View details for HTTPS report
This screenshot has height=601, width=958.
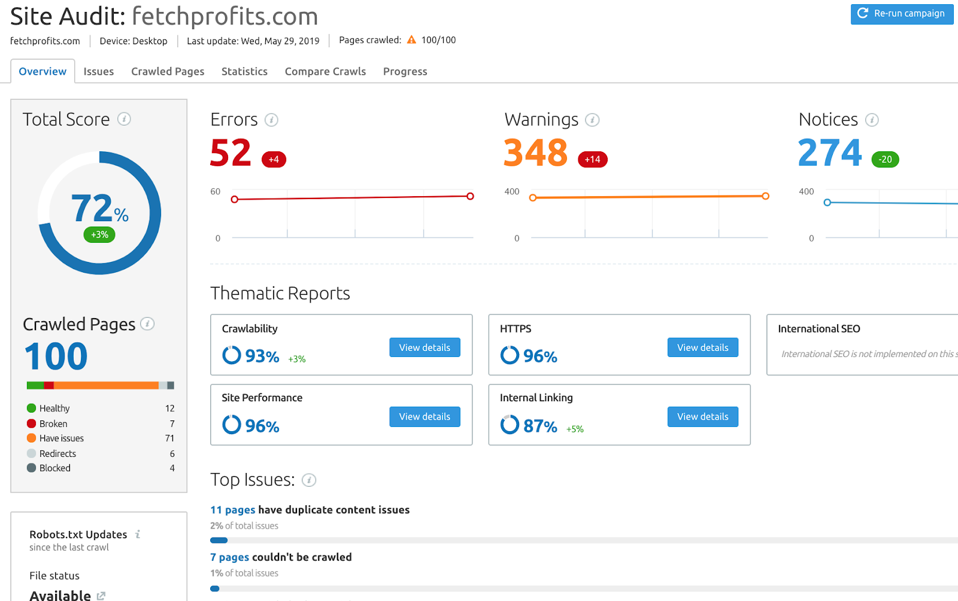[703, 347]
